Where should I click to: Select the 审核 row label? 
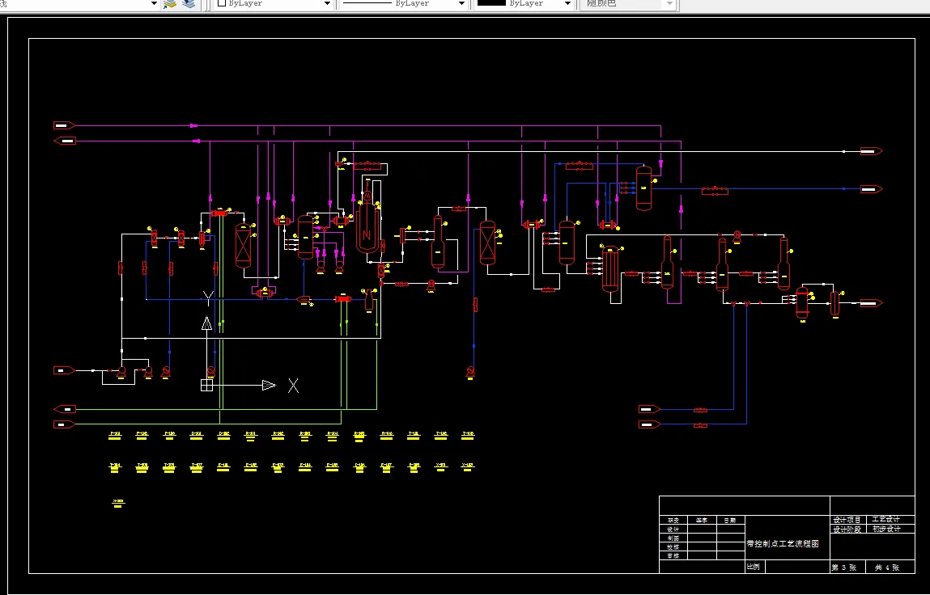click(x=673, y=556)
